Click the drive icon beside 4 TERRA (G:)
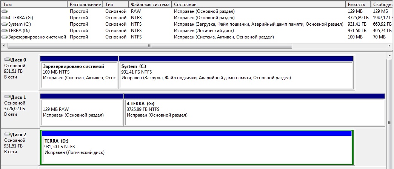 (x=5, y=18)
